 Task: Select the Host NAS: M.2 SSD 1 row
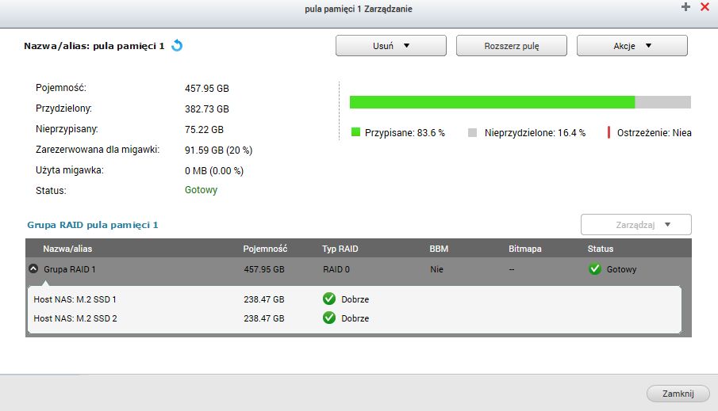click(x=355, y=299)
